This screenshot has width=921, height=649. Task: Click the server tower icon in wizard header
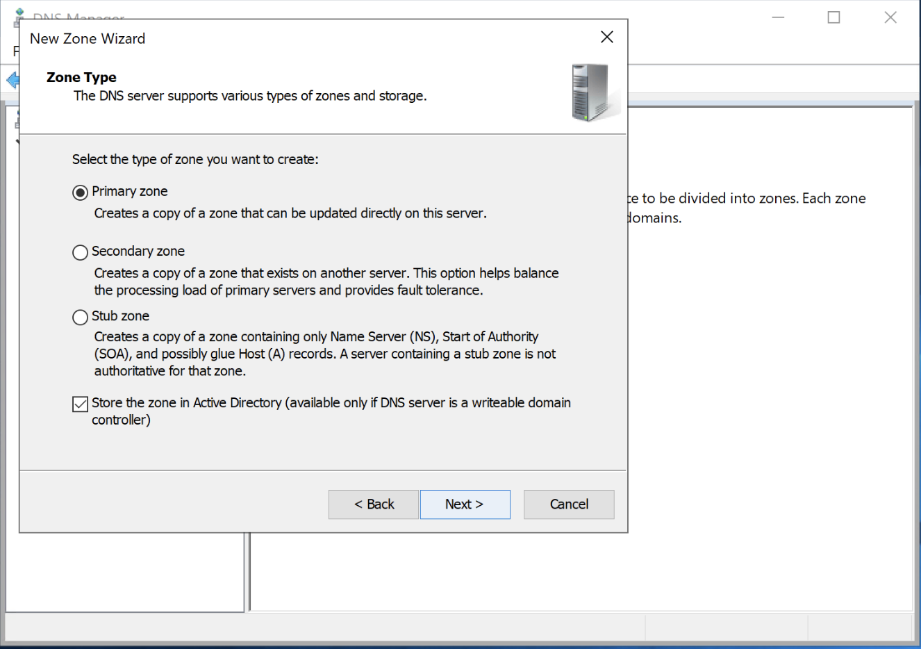(591, 92)
